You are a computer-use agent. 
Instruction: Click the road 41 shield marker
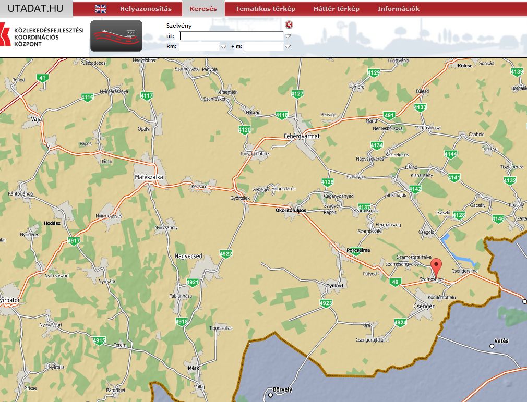coord(42,78)
